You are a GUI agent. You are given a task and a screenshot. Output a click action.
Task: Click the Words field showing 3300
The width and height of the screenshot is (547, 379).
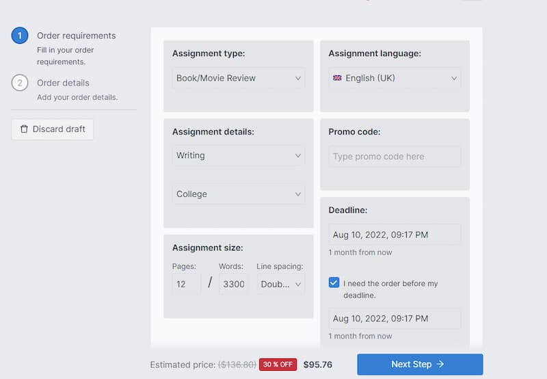click(233, 284)
